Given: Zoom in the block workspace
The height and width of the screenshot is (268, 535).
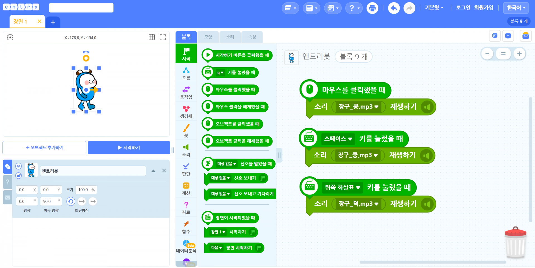Looking at the screenshot, I should pos(519,54).
